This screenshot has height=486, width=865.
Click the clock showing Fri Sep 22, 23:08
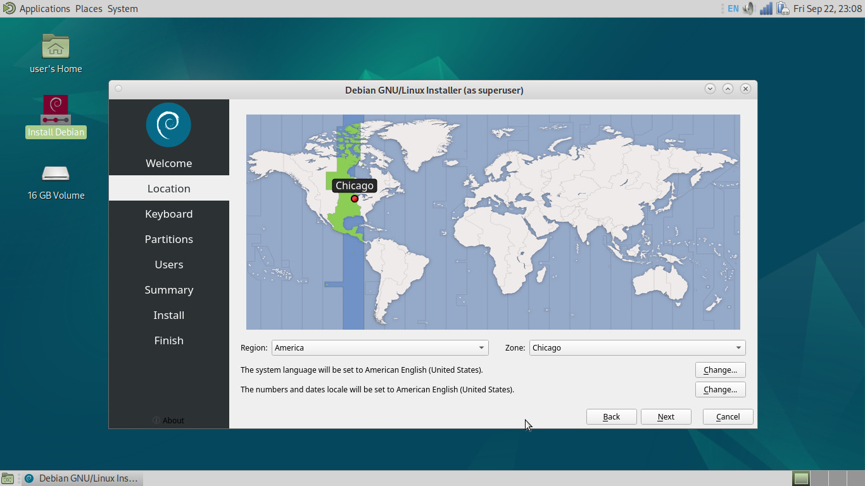click(827, 8)
